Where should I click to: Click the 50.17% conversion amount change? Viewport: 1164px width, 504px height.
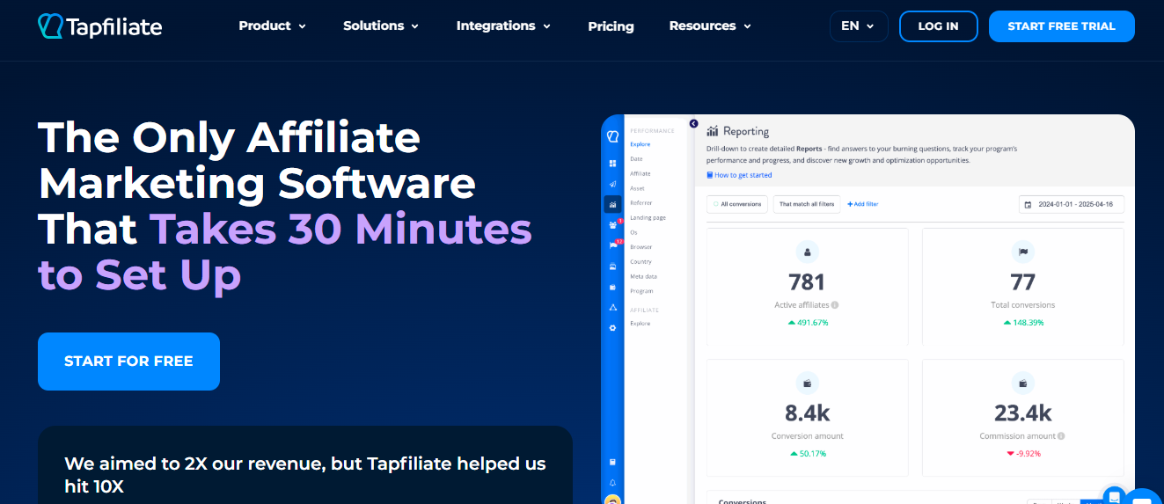[807, 454]
